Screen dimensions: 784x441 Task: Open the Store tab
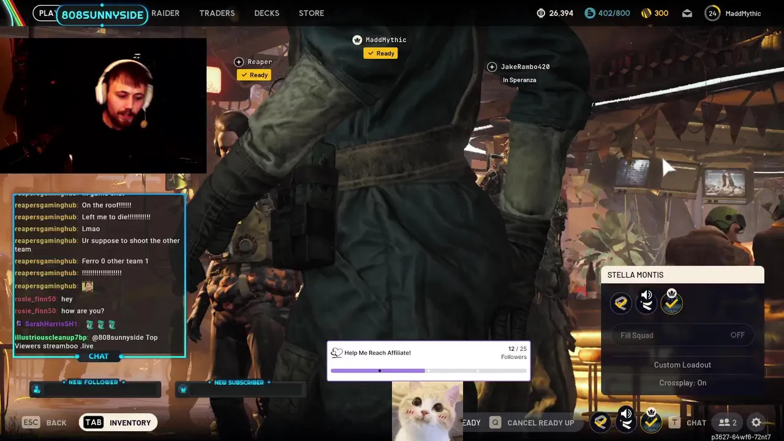[x=311, y=13]
